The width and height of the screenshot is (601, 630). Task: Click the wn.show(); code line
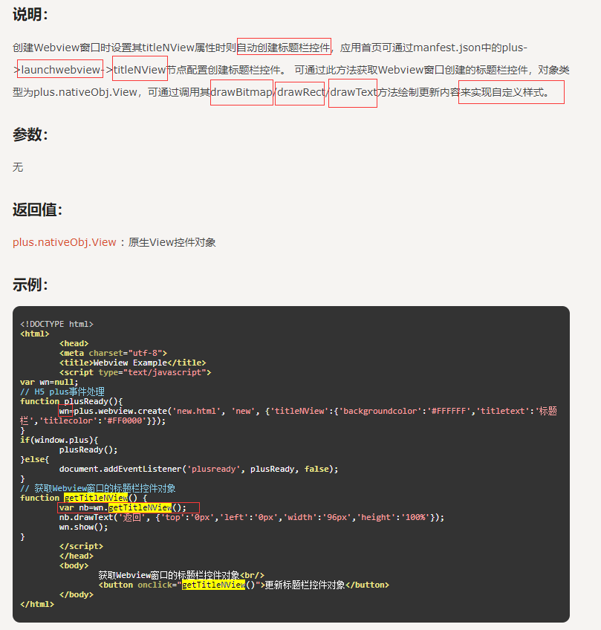[x=83, y=527]
